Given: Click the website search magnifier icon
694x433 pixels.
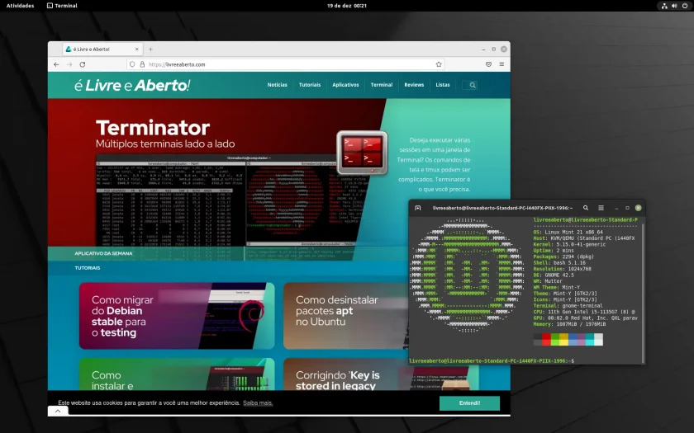Looking at the screenshot, I should 473,85.
